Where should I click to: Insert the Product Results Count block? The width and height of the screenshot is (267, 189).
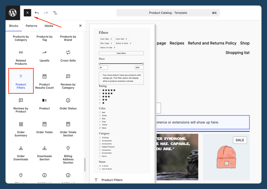pos(44,81)
